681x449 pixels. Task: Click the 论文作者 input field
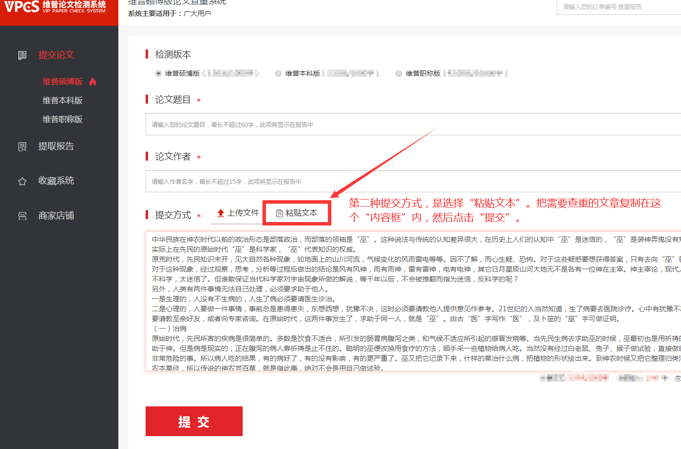tap(413, 181)
